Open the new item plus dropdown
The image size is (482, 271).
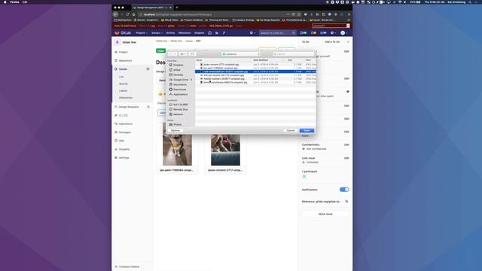tap(252, 33)
